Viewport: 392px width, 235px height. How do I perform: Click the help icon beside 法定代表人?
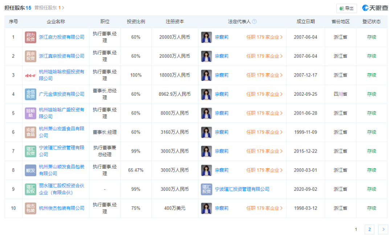point(254,21)
